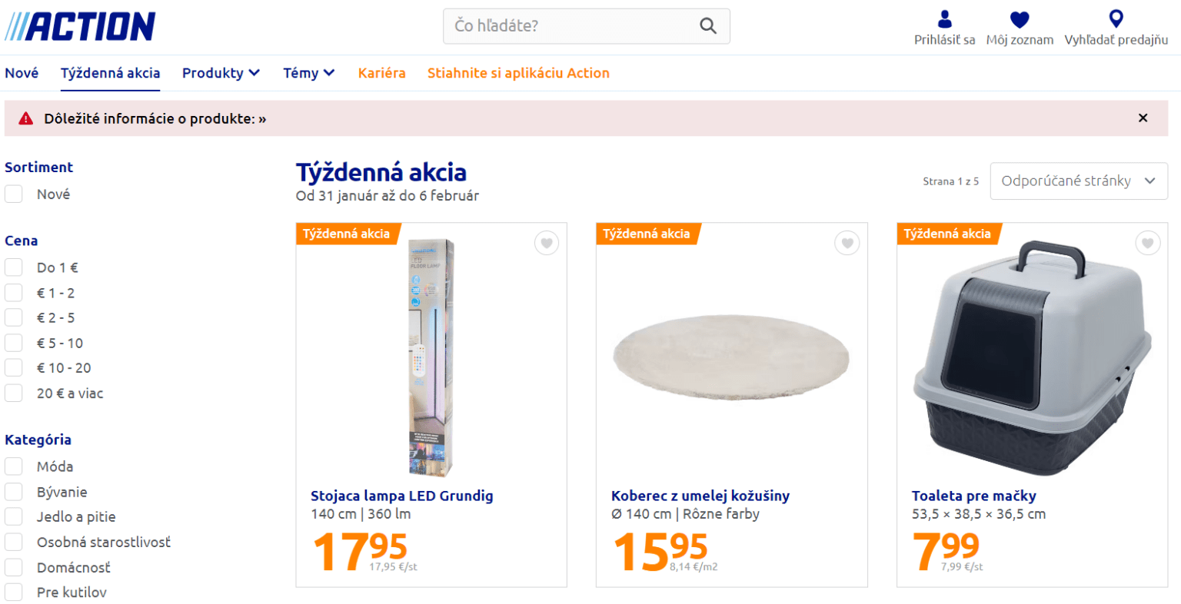Open the Odporúčané stránky sorting dropdown
1181x604 pixels.
[x=1078, y=181]
